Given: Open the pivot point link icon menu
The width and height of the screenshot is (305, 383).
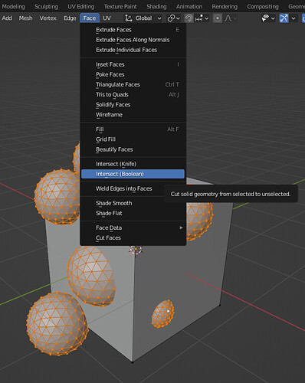Looking at the screenshot, I should [x=171, y=18].
